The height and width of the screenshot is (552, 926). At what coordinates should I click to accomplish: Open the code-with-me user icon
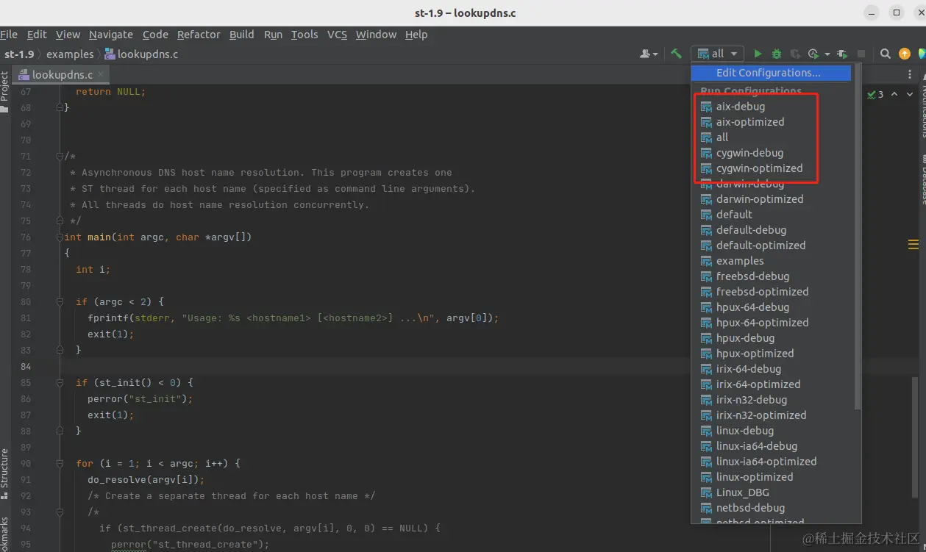point(648,54)
